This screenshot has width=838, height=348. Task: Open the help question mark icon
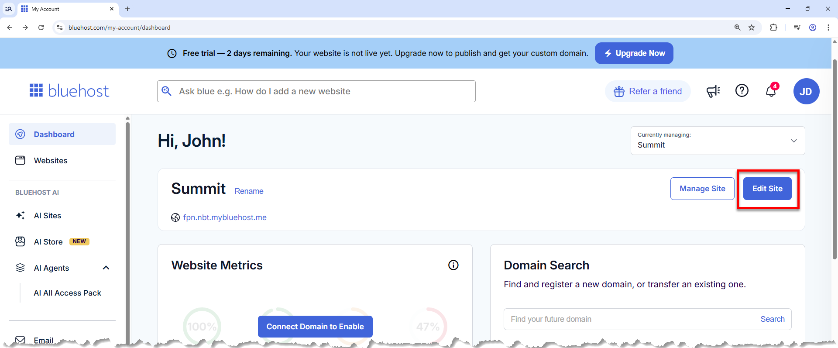pos(742,91)
